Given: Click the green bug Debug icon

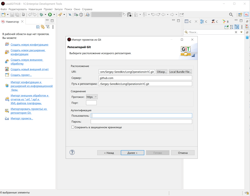Looking at the screenshot, I should pos(42,15).
